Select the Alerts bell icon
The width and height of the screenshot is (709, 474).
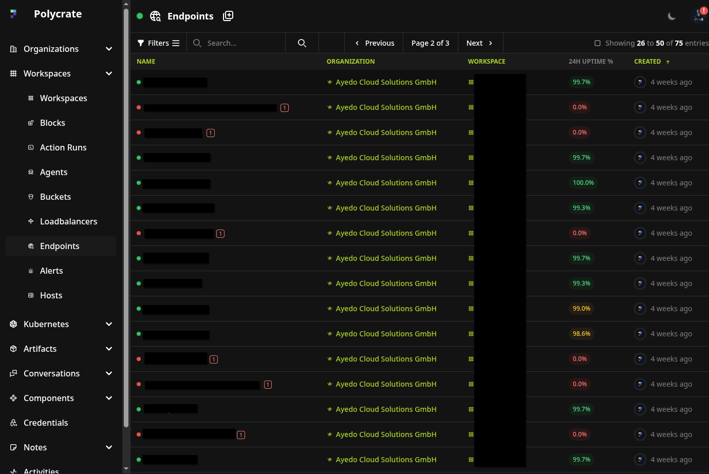[x=31, y=271]
